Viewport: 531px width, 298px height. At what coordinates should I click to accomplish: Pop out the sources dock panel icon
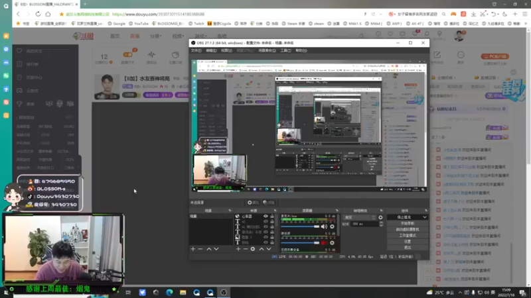275,211
